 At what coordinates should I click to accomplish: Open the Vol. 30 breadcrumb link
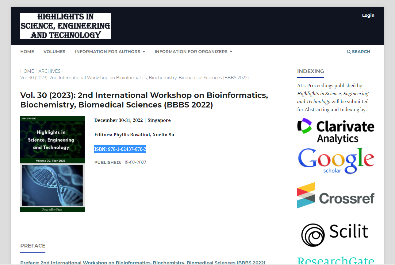(x=134, y=77)
